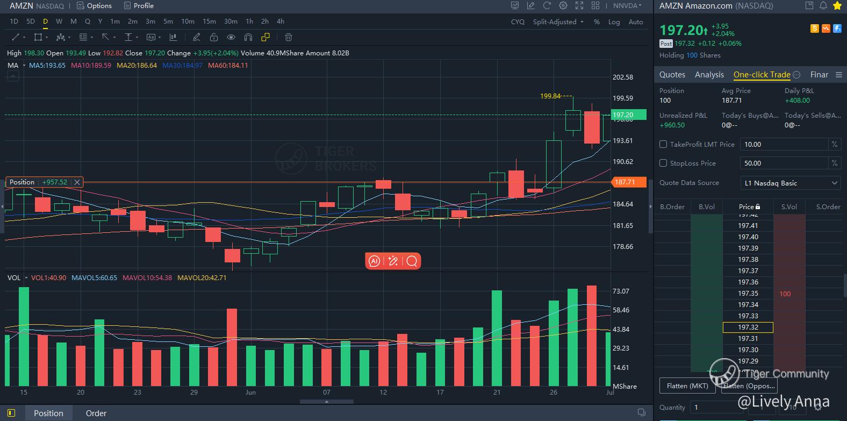Delete all drawings with trash icon
This screenshot has height=421, width=847.
click(289, 37)
